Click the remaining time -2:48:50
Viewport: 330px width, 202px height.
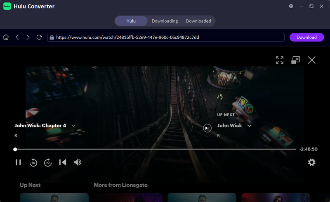point(308,149)
